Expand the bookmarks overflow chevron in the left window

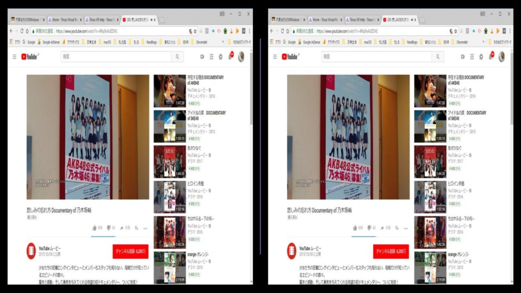coord(223,42)
